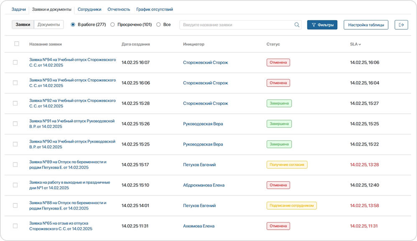417x241 pixels.
Task: Open the Фильтры filter panel
Action: point(322,25)
